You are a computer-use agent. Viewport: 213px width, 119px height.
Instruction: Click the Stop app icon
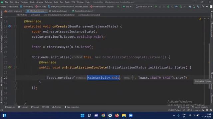(x=184, y=7)
